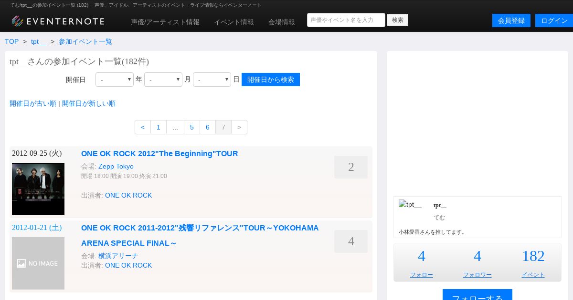Open the フォロー count link
Viewport: 573px width, 300px height.
[x=422, y=275]
